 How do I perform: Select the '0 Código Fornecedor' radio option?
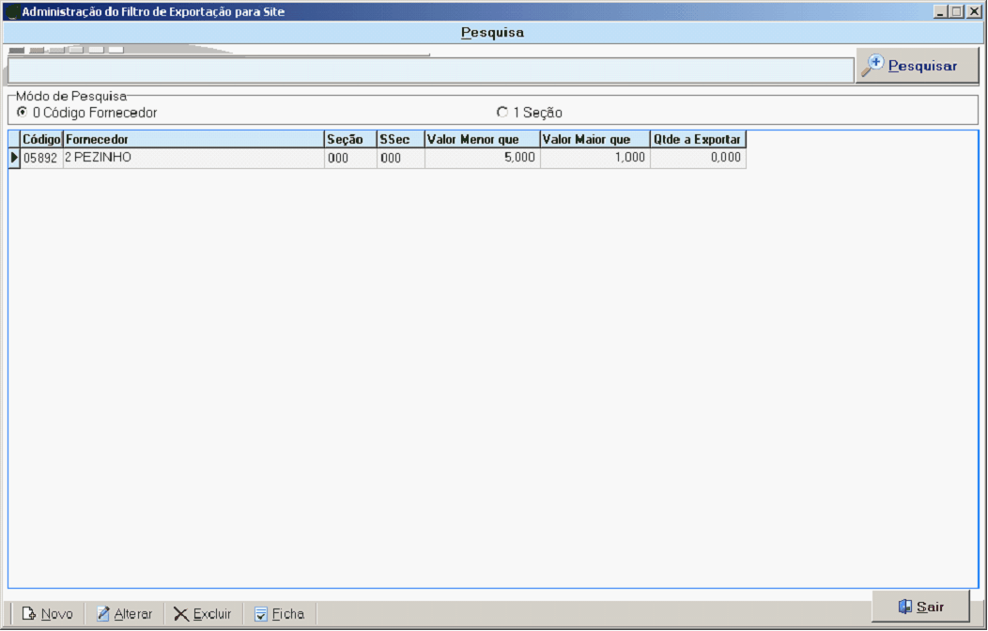(x=22, y=112)
